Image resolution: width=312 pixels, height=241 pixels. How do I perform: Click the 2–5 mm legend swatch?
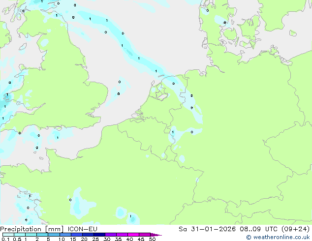pos(42,235)
